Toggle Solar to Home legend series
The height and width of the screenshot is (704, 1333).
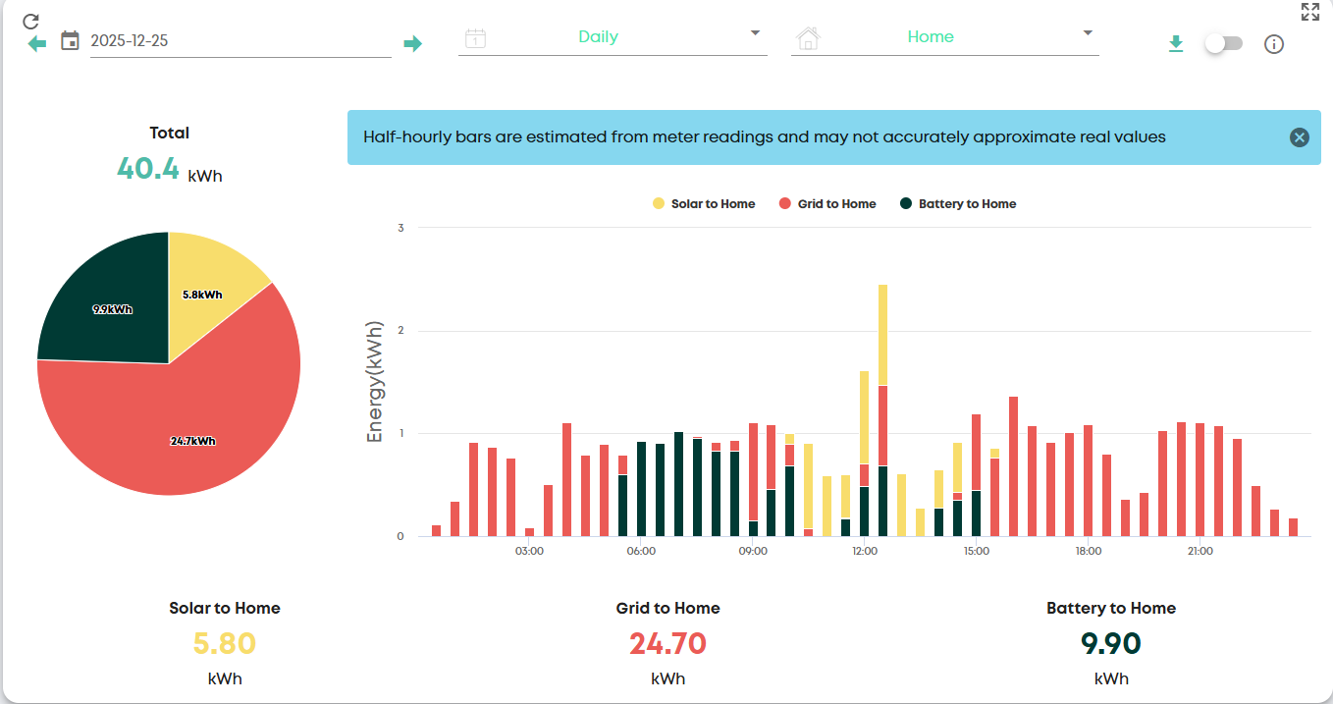coord(704,204)
